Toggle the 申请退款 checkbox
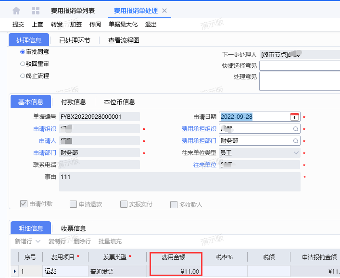The height and width of the screenshot is (278, 340). pos(73,204)
